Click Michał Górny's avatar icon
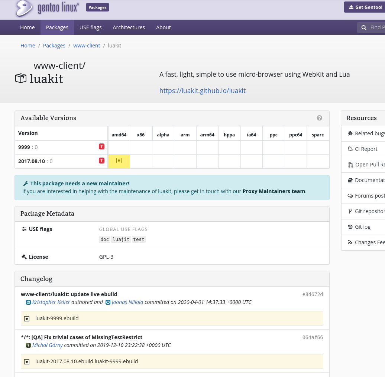This screenshot has height=377, width=385. click(x=29, y=345)
